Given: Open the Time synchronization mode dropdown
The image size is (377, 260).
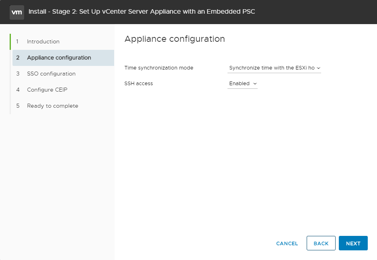Looking at the screenshot, I should (x=274, y=68).
